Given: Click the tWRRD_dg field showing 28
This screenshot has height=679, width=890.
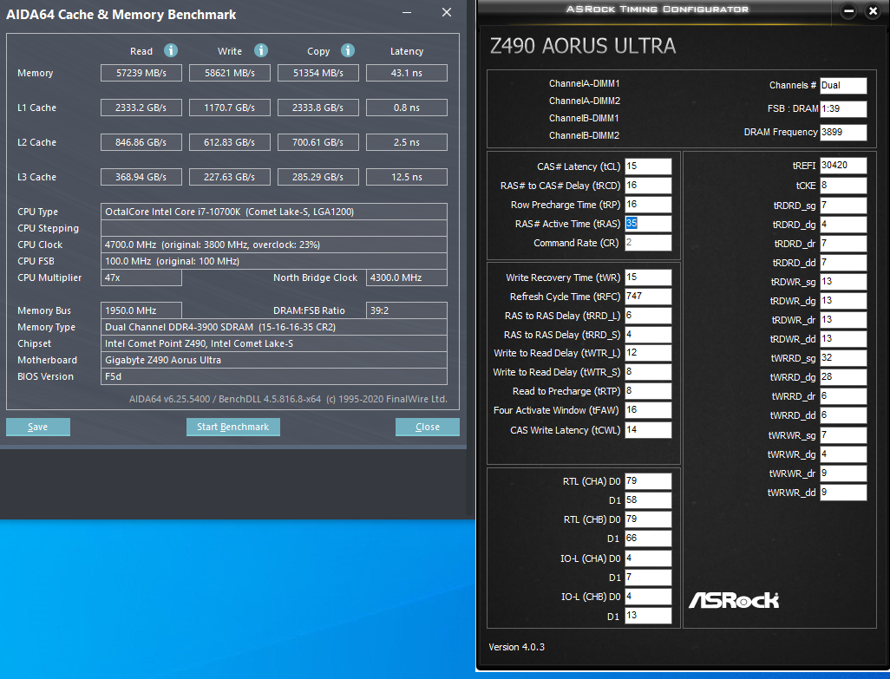Looking at the screenshot, I should [843, 377].
